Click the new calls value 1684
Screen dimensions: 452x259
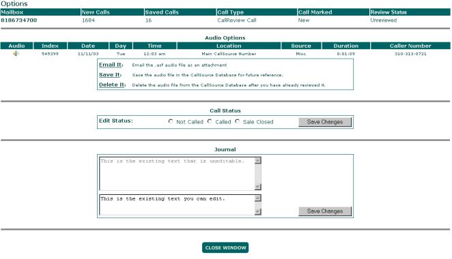pos(88,20)
